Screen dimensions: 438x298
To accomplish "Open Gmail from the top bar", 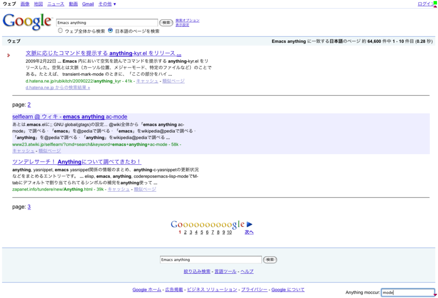I will (88, 4).
